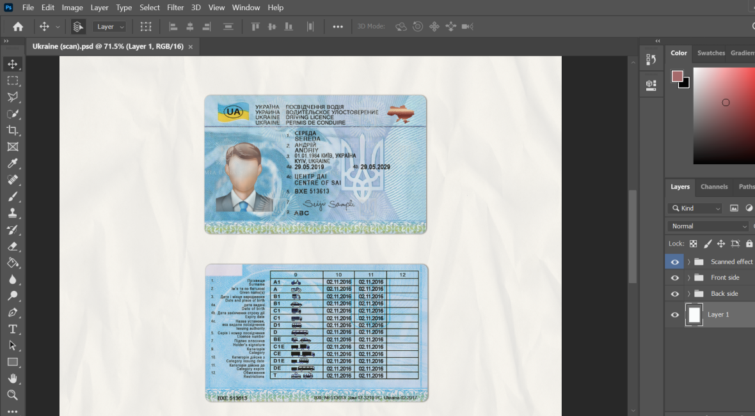Choose the Horizontal Type tool
This screenshot has height=416, width=755.
[x=12, y=328]
